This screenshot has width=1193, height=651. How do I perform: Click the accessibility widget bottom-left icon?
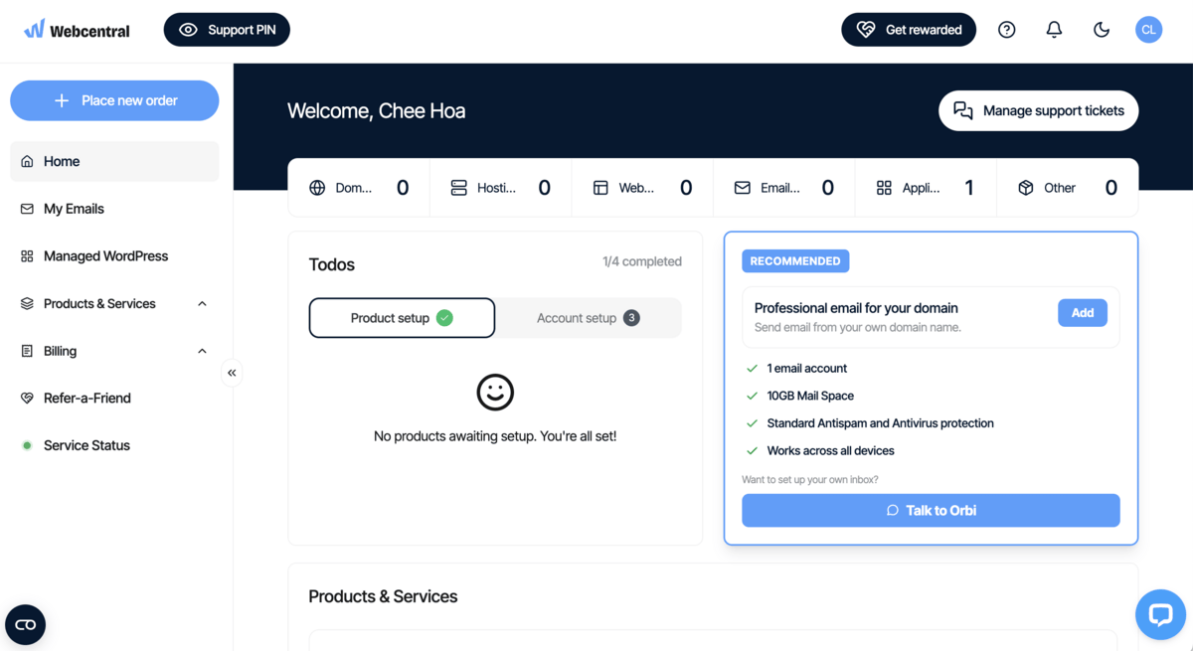[26, 624]
